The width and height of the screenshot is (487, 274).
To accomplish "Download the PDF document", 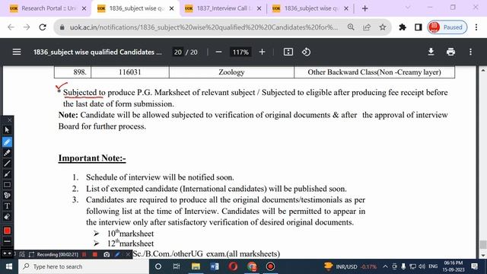I will (431, 52).
